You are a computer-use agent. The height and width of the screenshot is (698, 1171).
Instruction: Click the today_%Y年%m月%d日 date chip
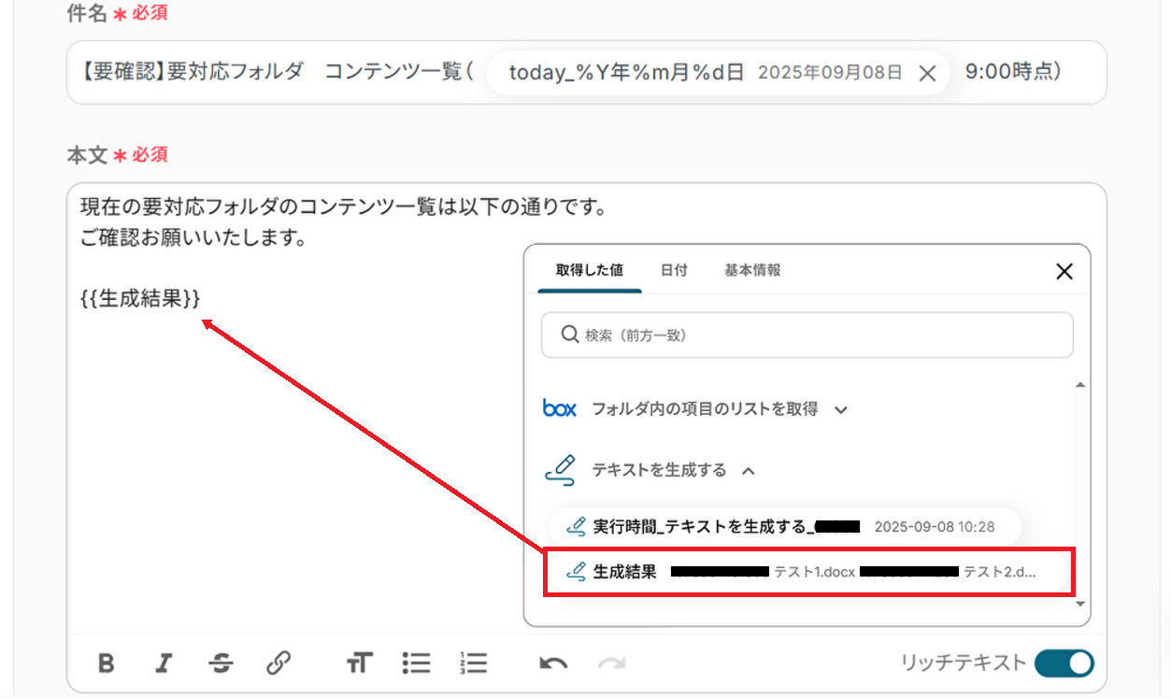click(x=719, y=73)
